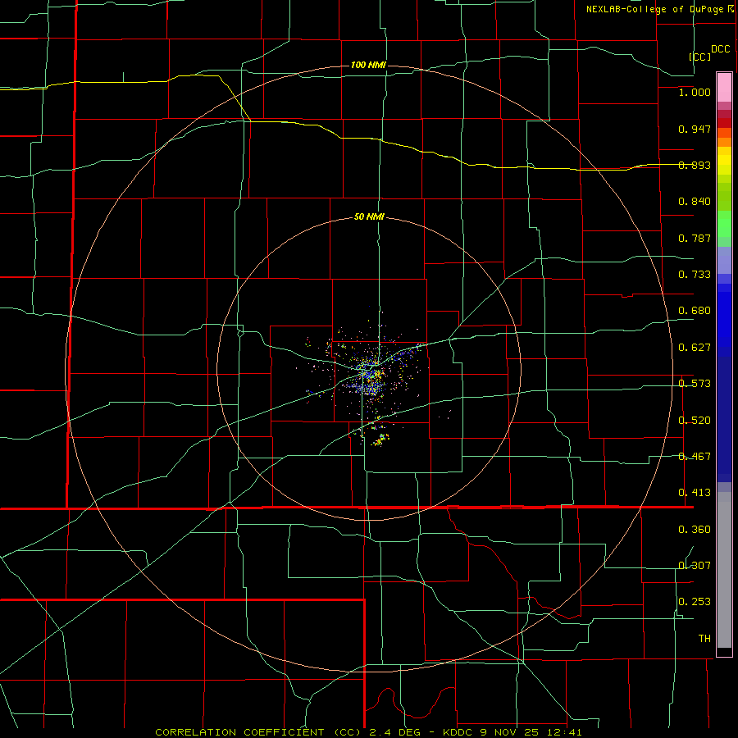Screen dimensions: 738x738
Task: Click the 0.627 color scale value
Action: tap(695, 348)
